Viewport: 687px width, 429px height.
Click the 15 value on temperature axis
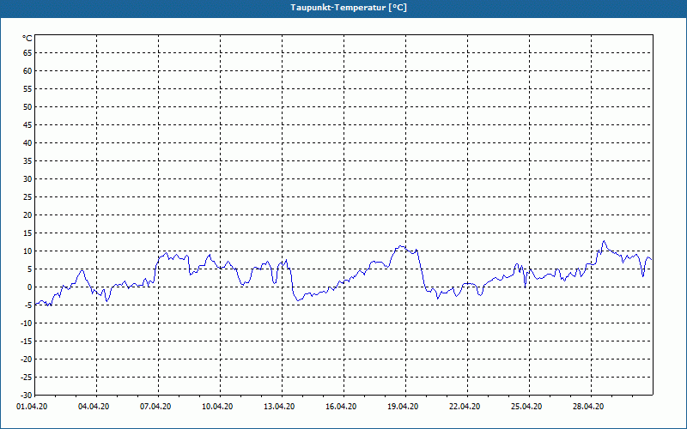pyautogui.click(x=27, y=233)
